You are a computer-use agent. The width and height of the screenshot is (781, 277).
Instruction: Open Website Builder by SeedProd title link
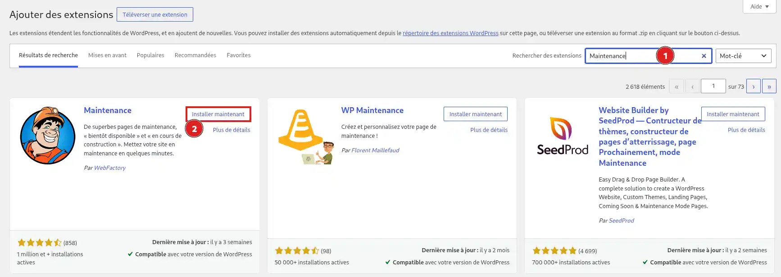(x=650, y=136)
